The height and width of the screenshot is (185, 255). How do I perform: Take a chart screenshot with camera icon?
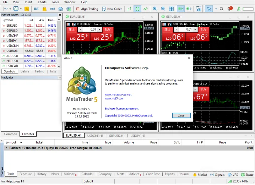coord(199,9)
